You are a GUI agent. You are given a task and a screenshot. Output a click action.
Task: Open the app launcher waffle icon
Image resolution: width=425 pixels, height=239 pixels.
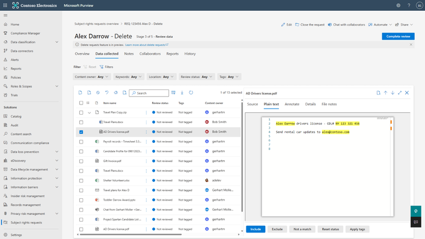[5, 5]
